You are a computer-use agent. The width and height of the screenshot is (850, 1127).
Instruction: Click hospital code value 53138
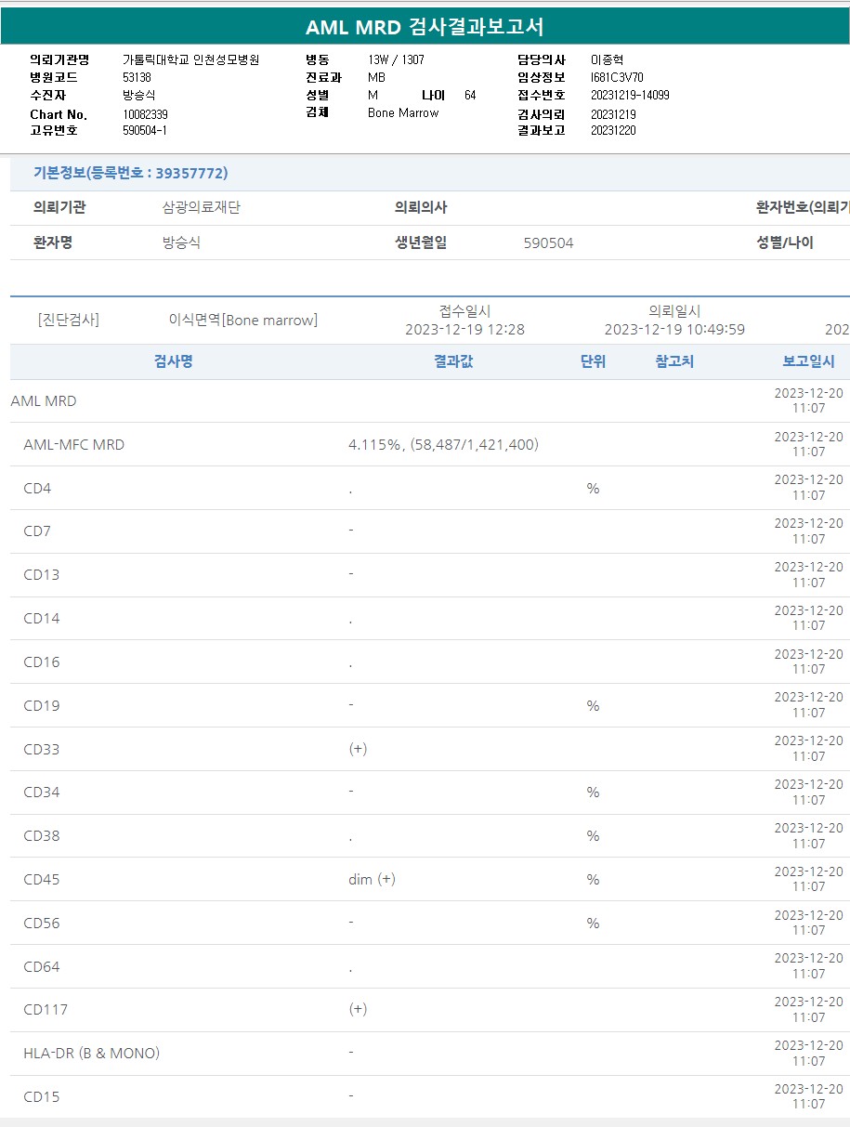[137, 77]
